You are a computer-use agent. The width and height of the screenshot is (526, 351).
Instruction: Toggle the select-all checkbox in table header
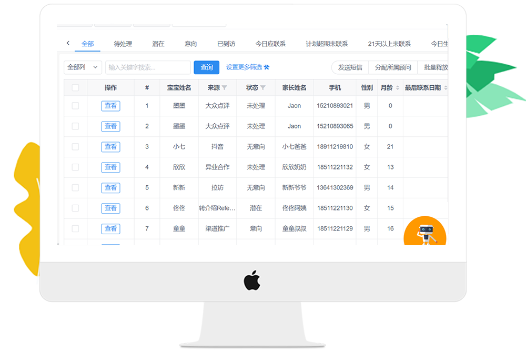[x=75, y=88]
